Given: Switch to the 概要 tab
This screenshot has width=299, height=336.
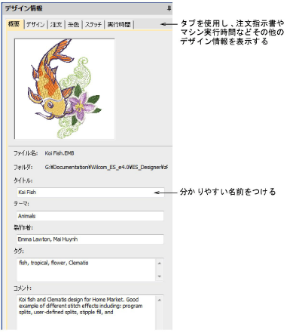Looking at the screenshot, I should 14,24.
